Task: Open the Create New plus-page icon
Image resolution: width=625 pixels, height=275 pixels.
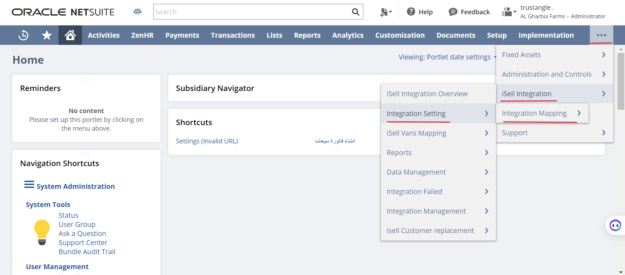Action: 386,12
